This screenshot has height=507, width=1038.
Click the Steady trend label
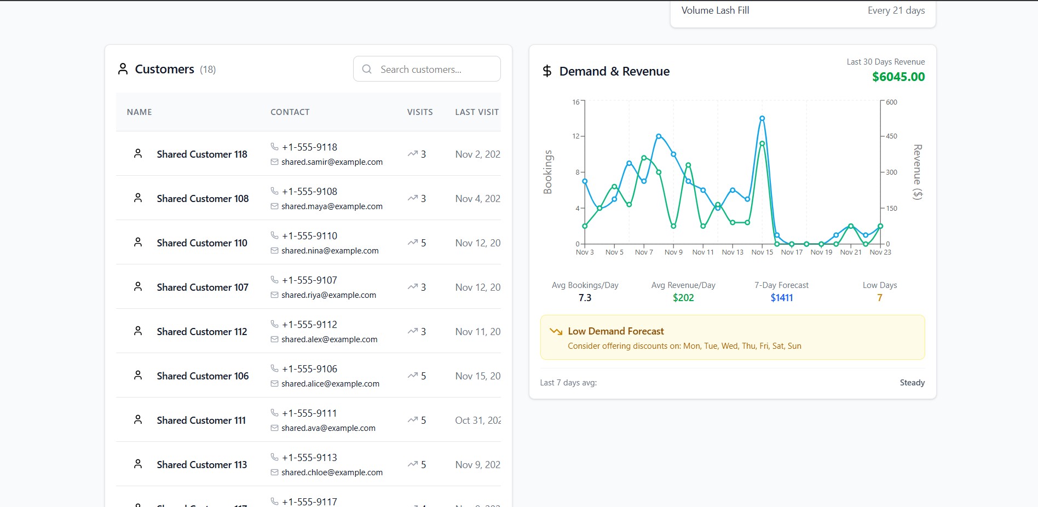(x=912, y=383)
